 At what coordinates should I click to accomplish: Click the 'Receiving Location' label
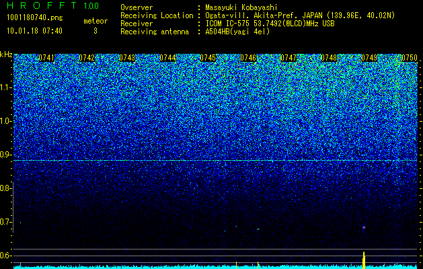[157, 15]
